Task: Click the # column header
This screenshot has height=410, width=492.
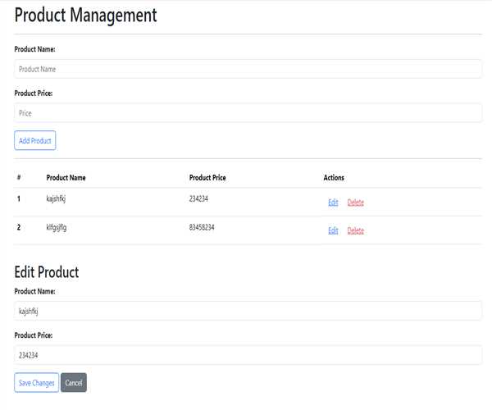Action: point(18,177)
